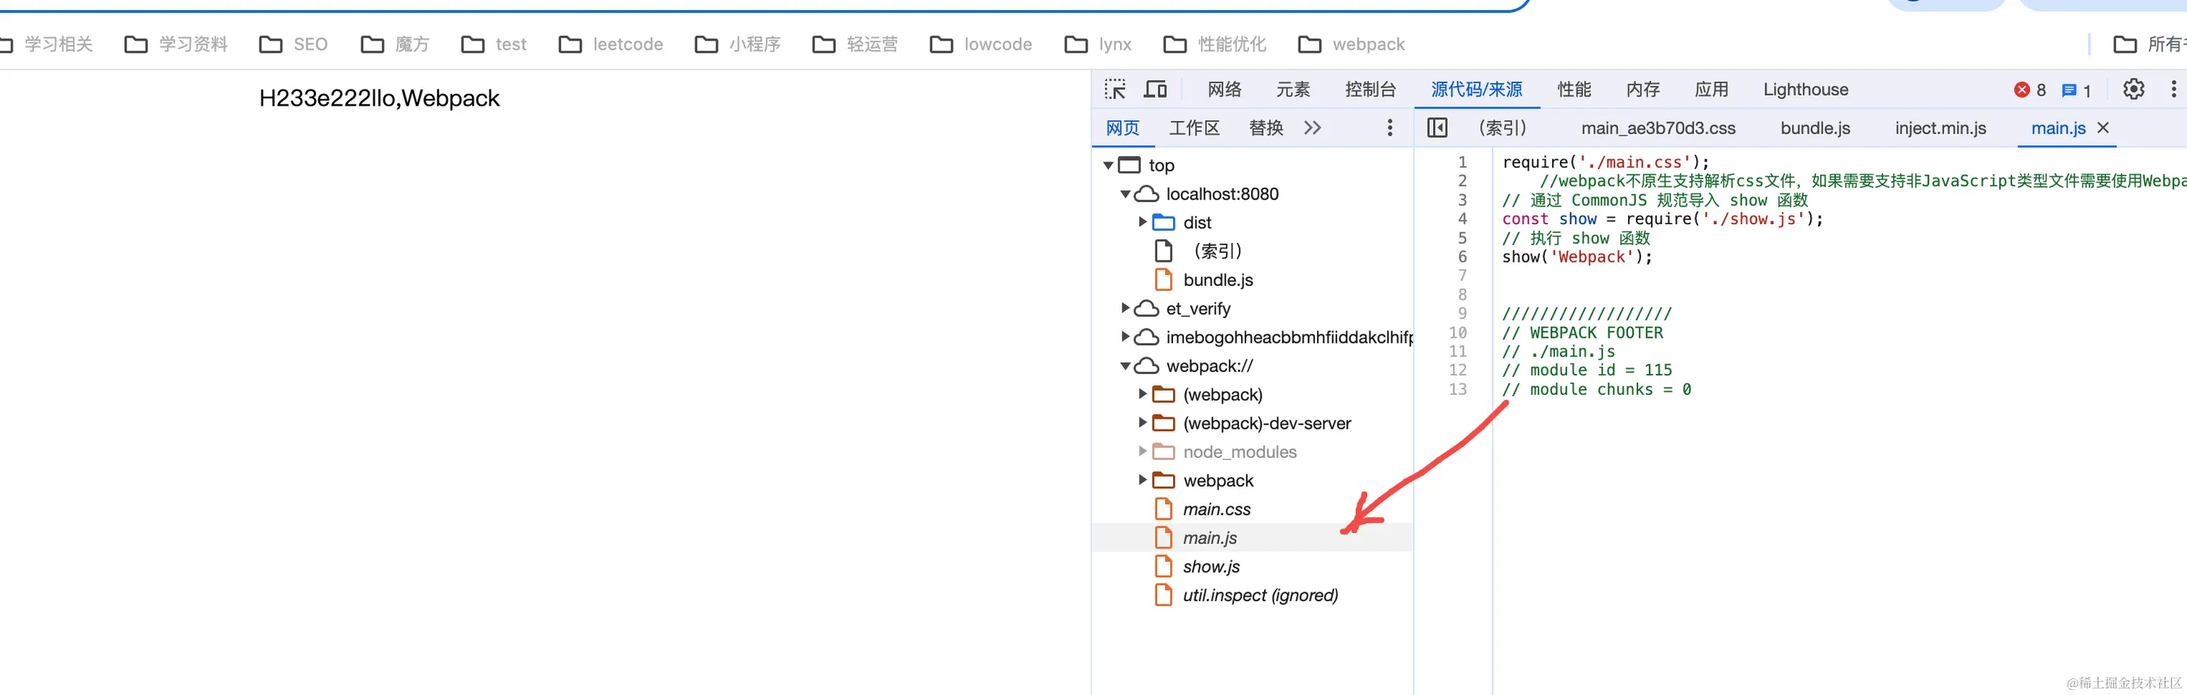The width and height of the screenshot is (2187, 695).
Task: Open the webpack bookmark folder
Action: (1352, 44)
